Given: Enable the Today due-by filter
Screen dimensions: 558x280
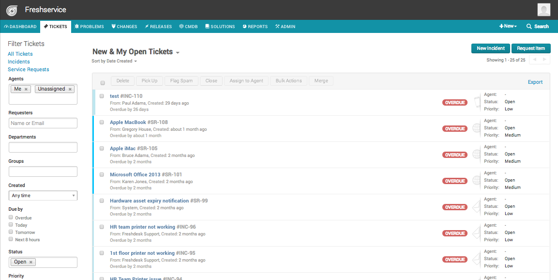Looking at the screenshot, I should [11, 224].
